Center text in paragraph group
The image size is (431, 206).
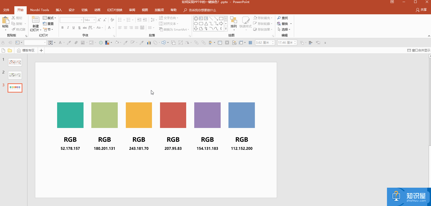tap(126, 28)
